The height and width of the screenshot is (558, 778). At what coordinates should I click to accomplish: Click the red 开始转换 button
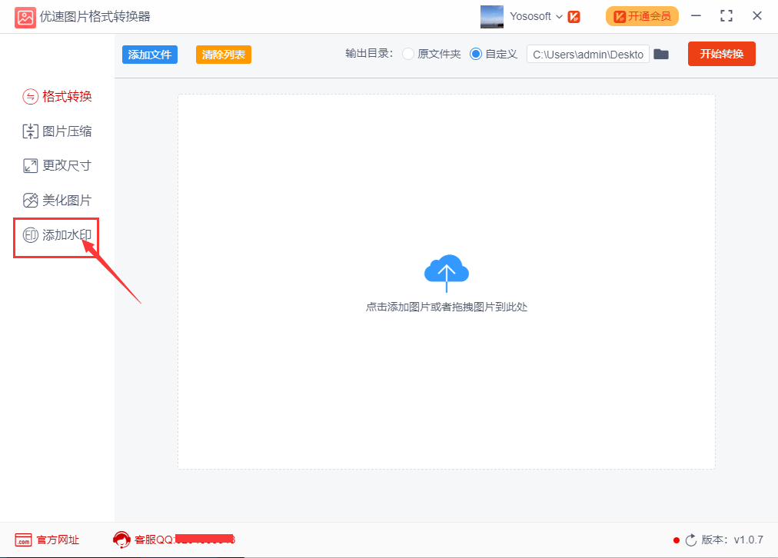[x=721, y=54]
